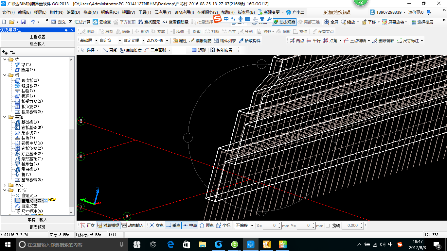Toggle 正交 orthogonal mode
This screenshot has width=447, height=251.
pyautogui.click(x=87, y=226)
